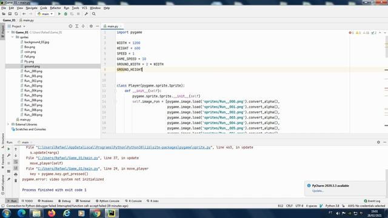
Task: Click Scratches and Consoles node
Action: click(30, 129)
